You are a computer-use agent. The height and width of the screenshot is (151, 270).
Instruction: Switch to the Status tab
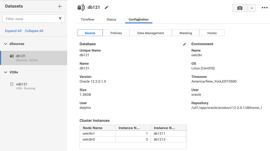pyautogui.click(x=111, y=19)
